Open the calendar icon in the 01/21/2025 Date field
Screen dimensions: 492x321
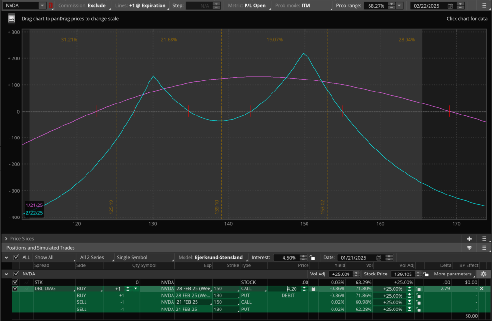[379, 258]
